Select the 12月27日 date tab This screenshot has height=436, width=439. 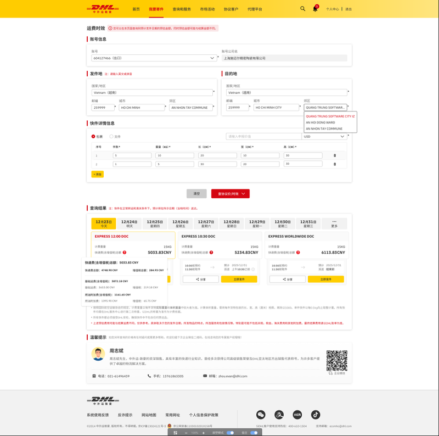pos(206,223)
